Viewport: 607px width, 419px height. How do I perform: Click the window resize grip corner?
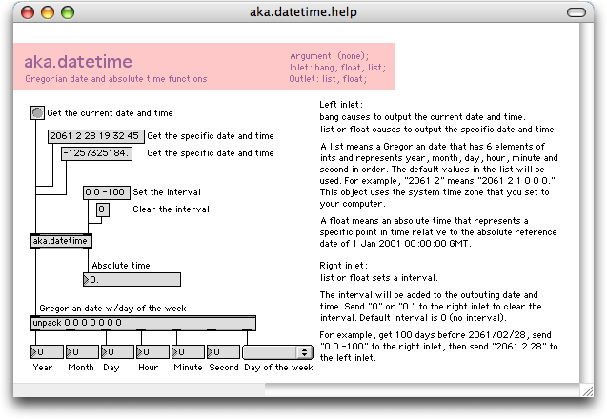pos(586,389)
